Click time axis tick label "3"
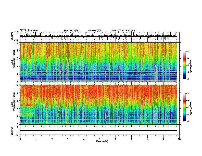 (x=68, y=139)
